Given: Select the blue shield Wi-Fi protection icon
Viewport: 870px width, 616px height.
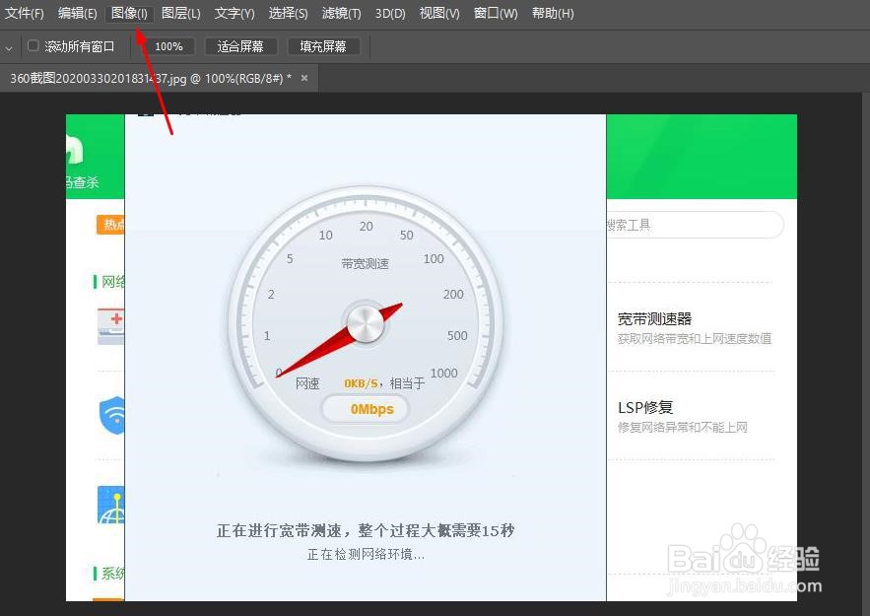Looking at the screenshot, I should (x=111, y=416).
